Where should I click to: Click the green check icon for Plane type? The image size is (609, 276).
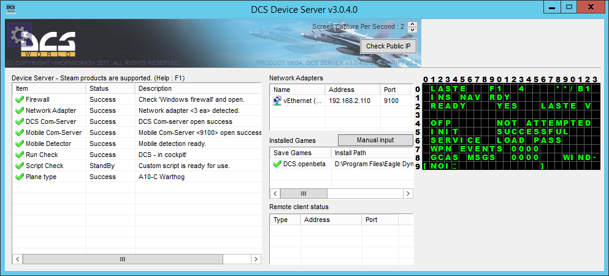pyautogui.click(x=20, y=177)
